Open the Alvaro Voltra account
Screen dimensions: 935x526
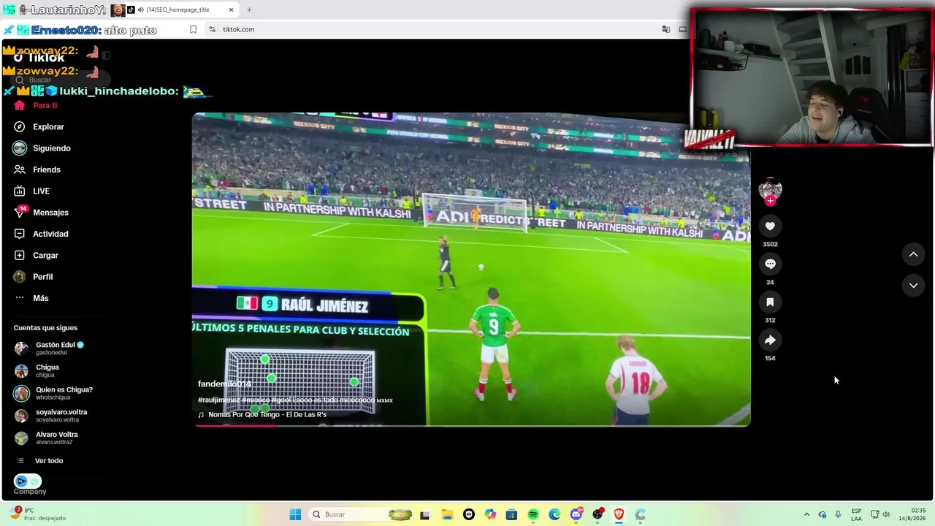tap(46, 438)
